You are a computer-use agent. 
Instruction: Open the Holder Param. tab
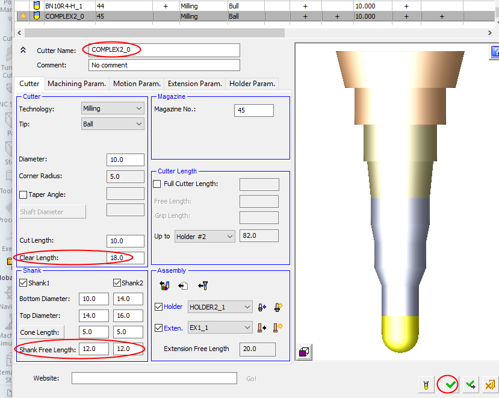(x=252, y=84)
